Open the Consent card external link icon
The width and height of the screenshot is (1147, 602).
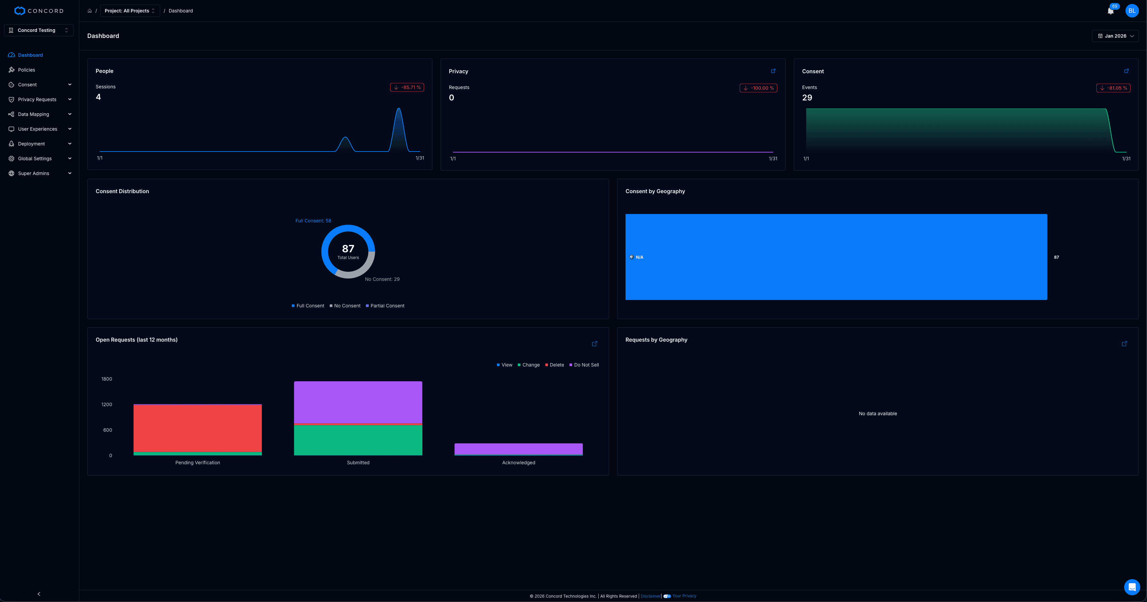[x=1126, y=71]
